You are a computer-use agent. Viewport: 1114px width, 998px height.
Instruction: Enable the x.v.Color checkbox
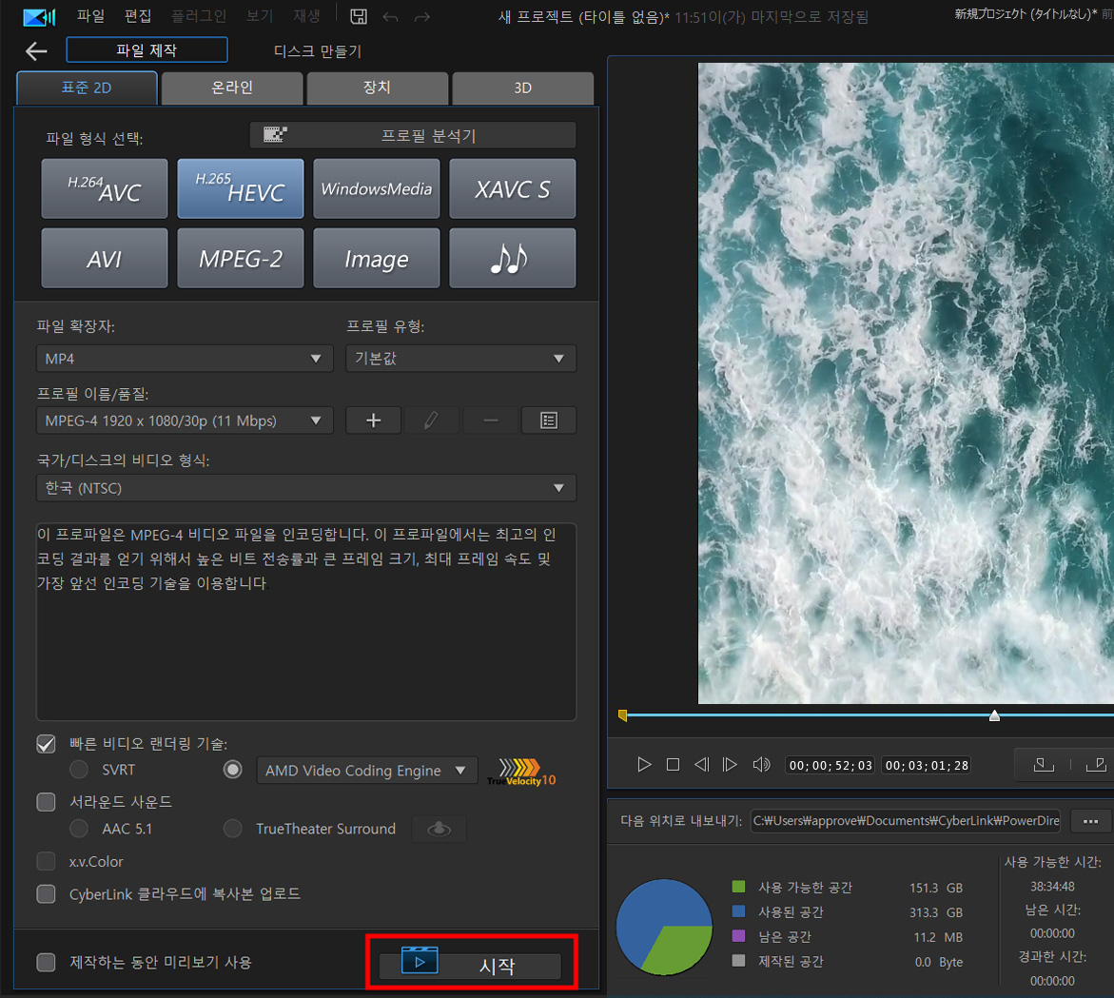pos(47,861)
